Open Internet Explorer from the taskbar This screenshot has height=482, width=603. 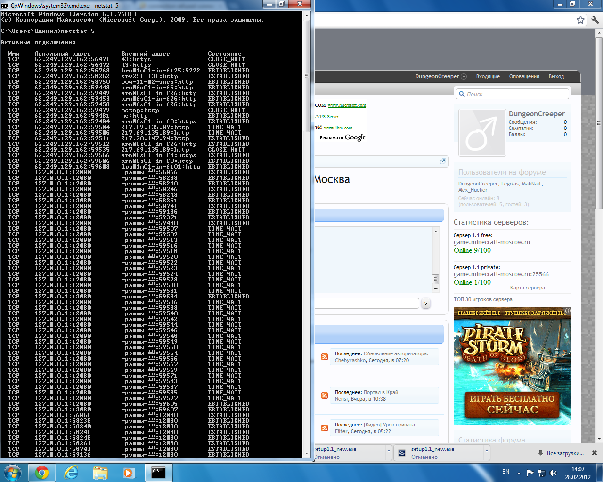point(71,472)
